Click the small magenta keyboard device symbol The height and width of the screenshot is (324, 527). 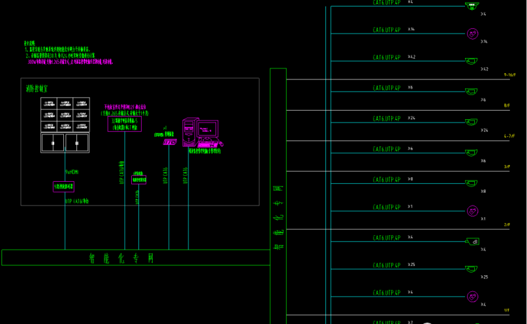coord(169,141)
